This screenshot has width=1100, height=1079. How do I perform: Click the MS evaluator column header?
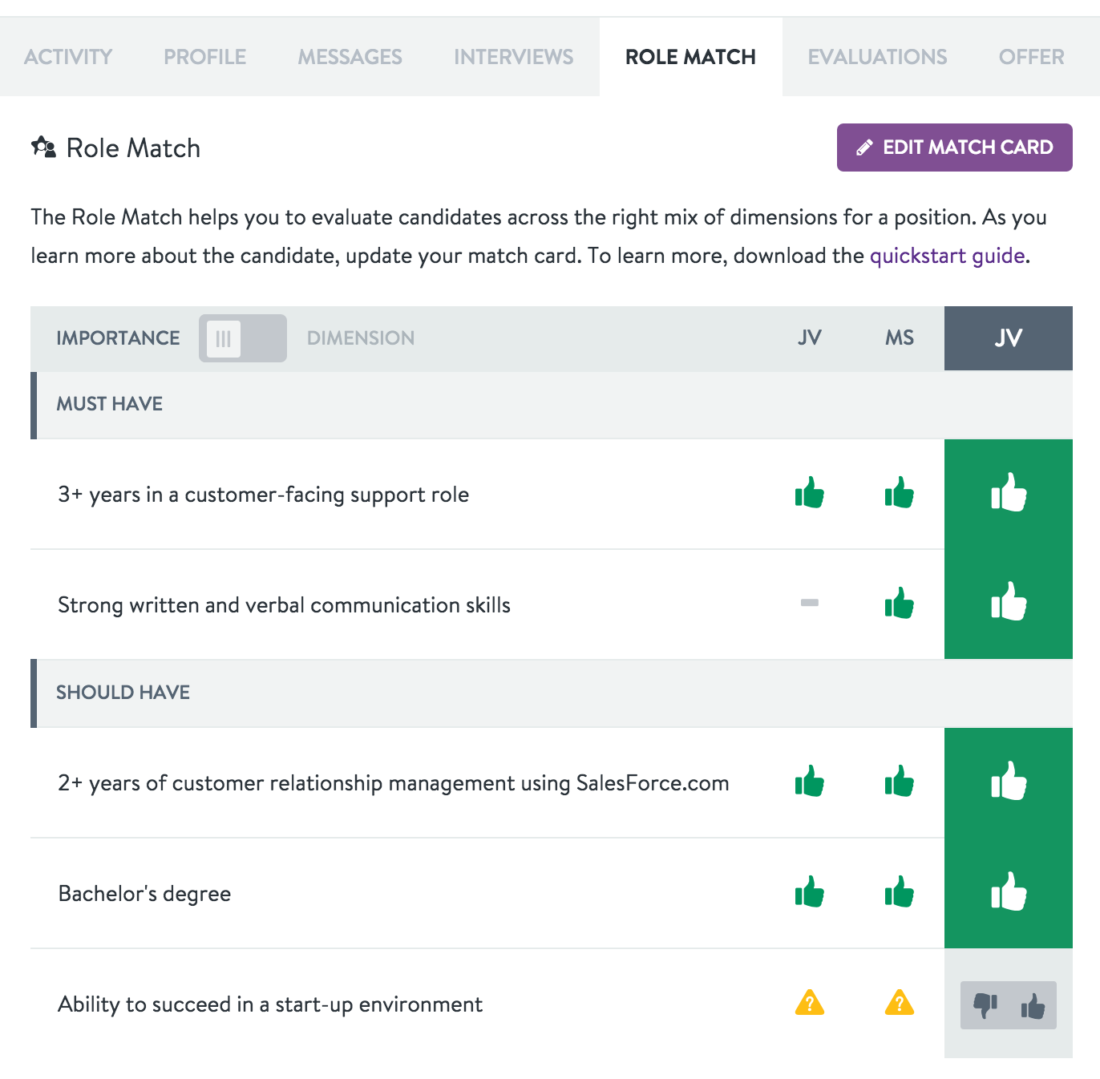pyautogui.click(x=899, y=338)
